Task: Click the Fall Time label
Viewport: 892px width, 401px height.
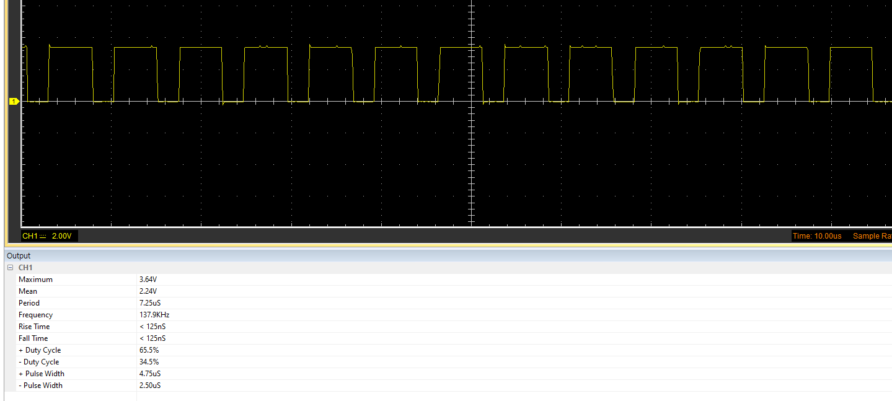Action: tap(33, 338)
